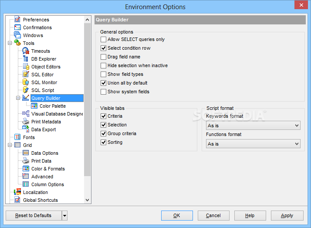Click the Confirmations icon
Screen dimensions: 311x228
[17, 27]
